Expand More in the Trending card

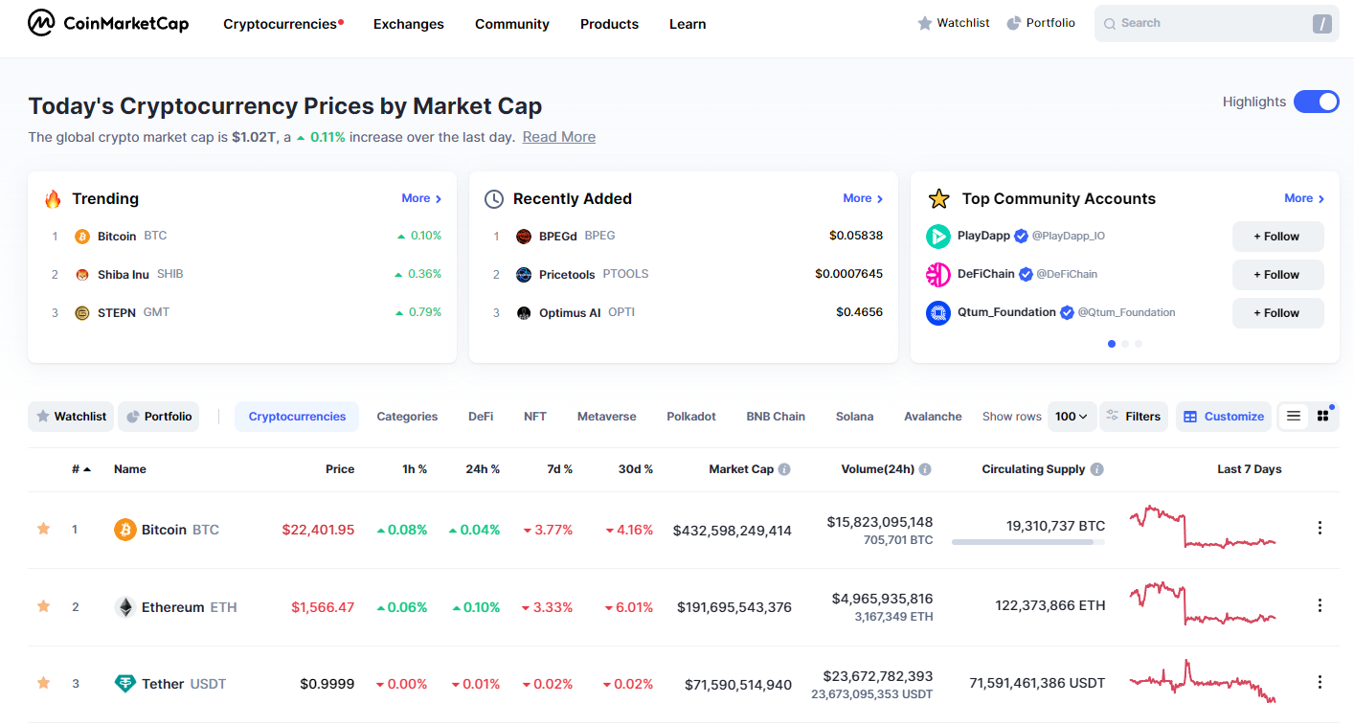(421, 198)
